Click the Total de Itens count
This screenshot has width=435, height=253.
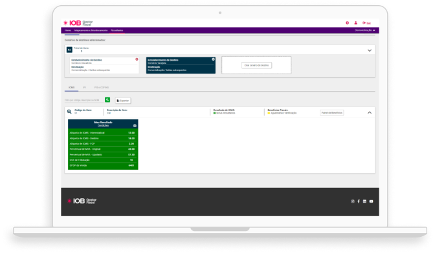pyautogui.click(x=82, y=51)
